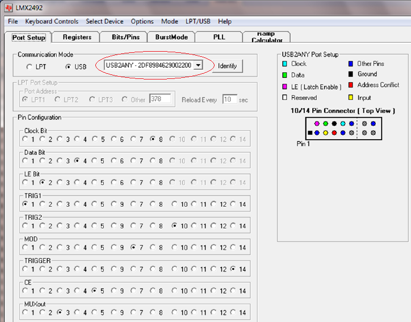This screenshot has height=322, width=411.
Task: Click the magenta LE Latch Enable swatch
Action: (284, 87)
